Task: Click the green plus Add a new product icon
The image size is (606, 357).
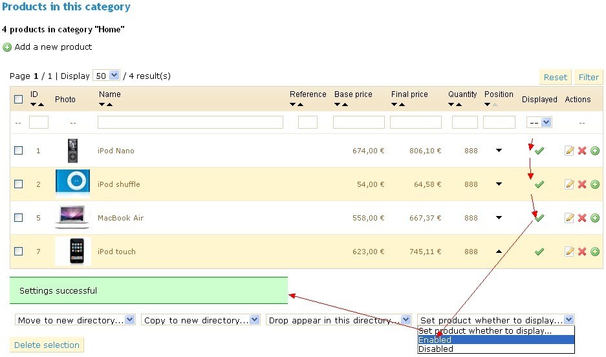Action: coord(7,47)
